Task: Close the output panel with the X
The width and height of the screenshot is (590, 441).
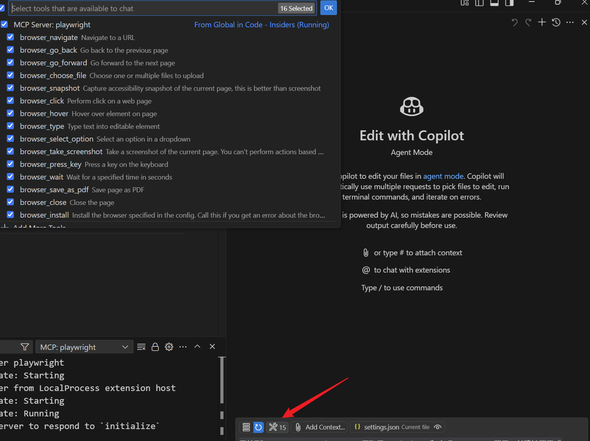Action: coord(212,346)
